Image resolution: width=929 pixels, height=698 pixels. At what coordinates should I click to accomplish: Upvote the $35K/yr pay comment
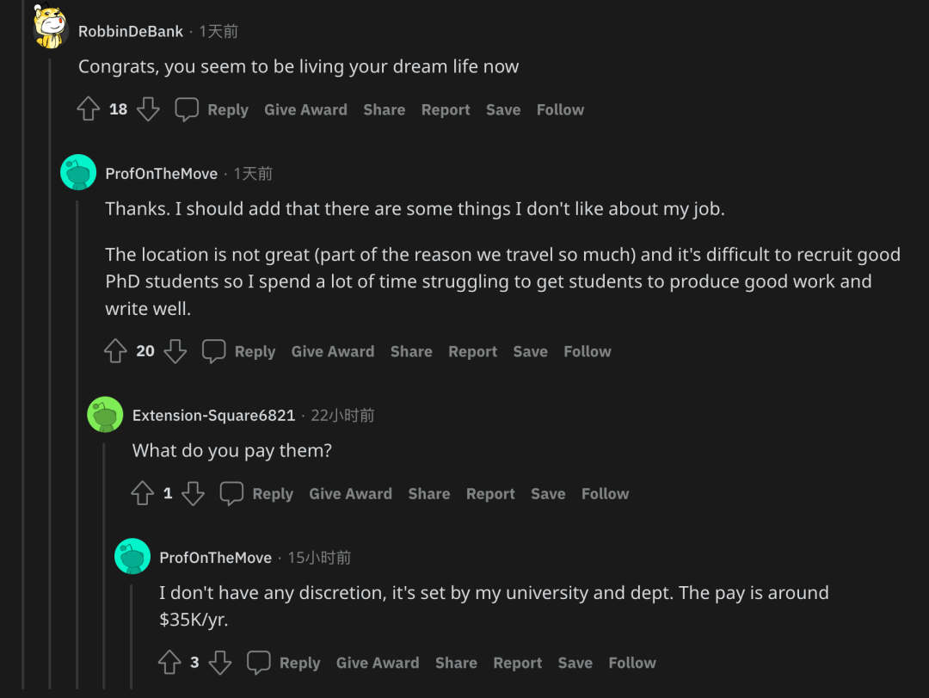click(169, 663)
